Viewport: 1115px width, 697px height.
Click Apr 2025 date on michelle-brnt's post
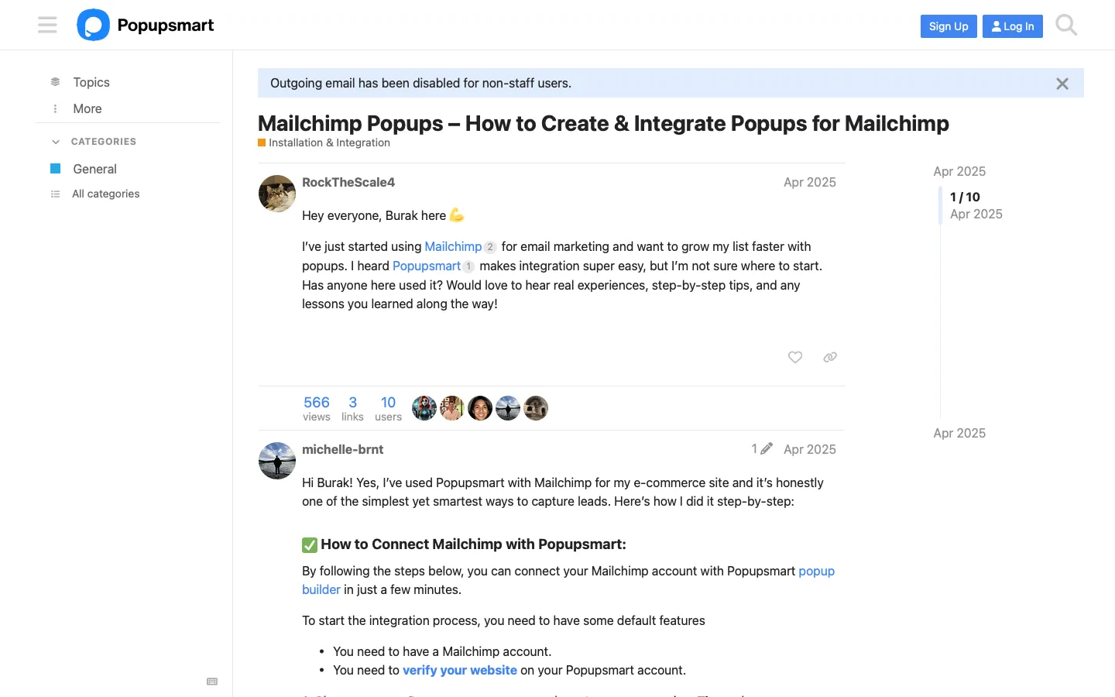pos(810,449)
